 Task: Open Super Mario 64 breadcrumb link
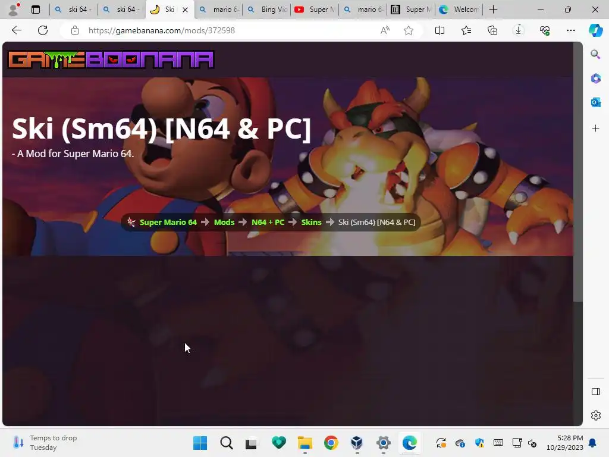168,223
